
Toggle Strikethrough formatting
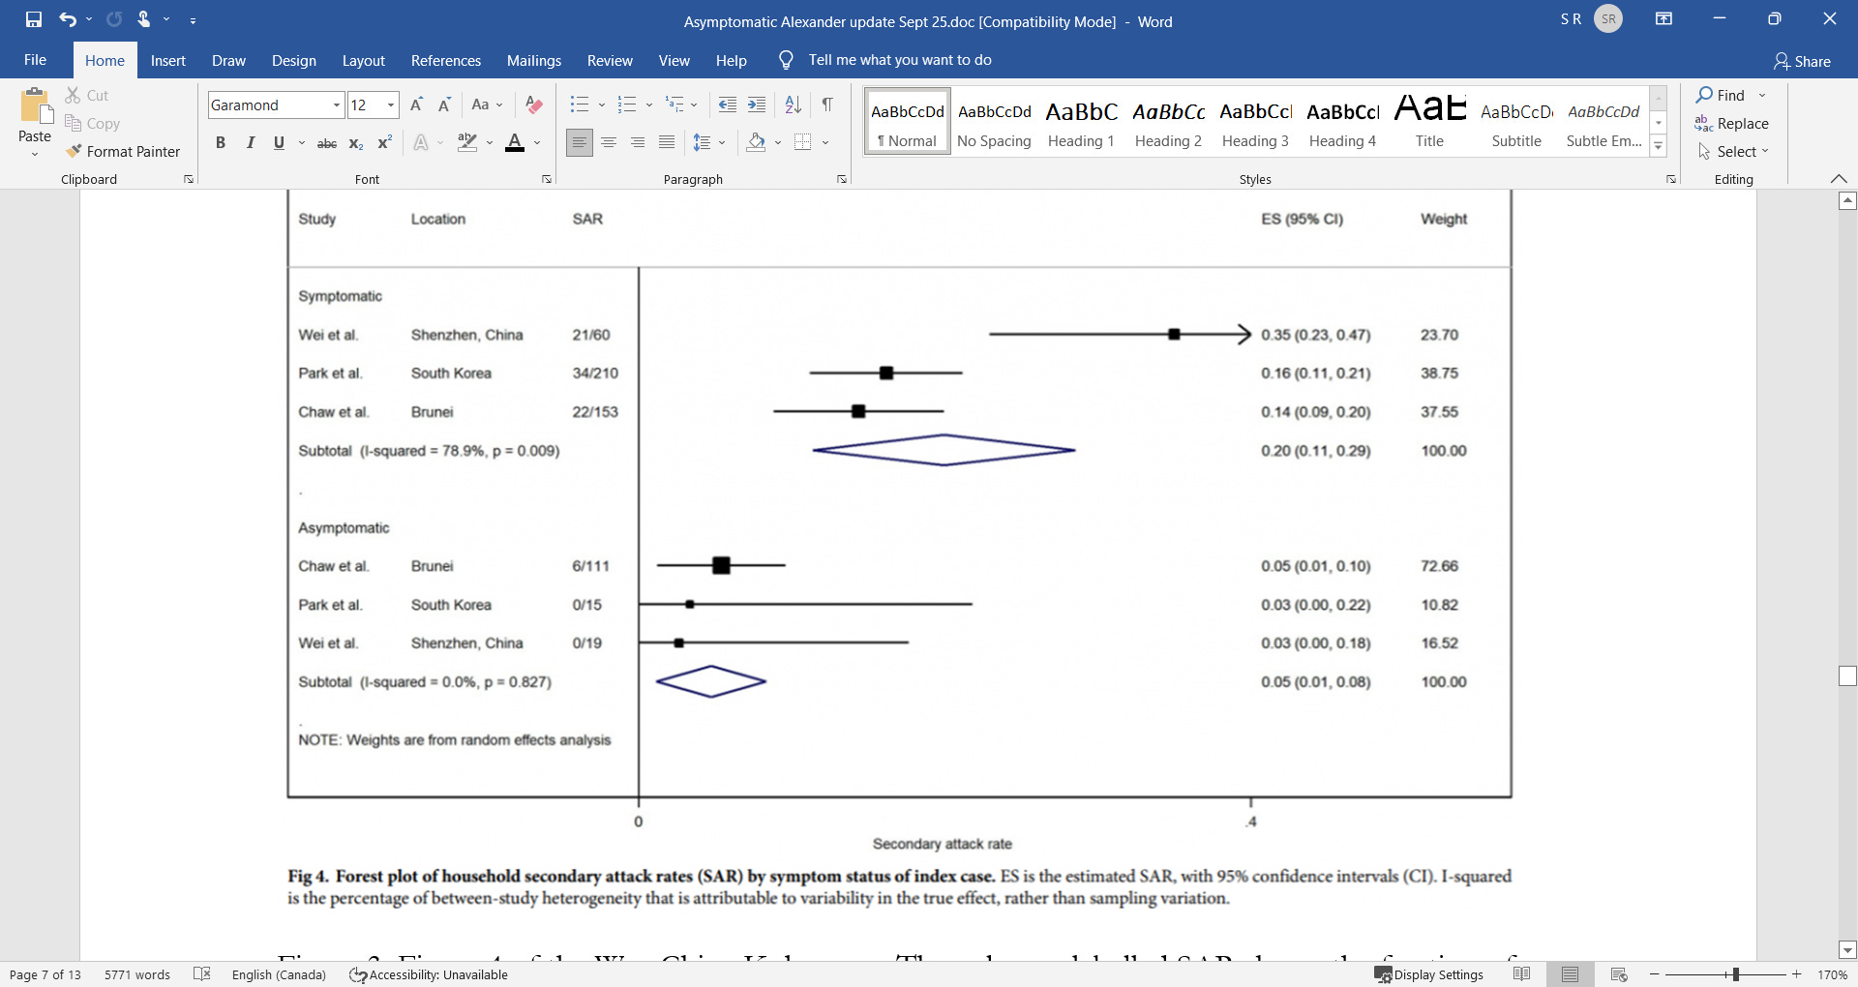[327, 143]
